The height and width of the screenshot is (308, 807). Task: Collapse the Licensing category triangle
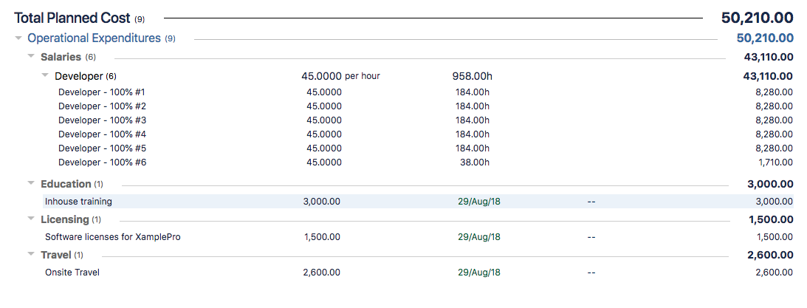(31, 219)
